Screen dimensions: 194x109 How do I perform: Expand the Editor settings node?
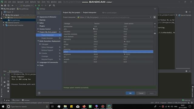click(x=38, y=23)
